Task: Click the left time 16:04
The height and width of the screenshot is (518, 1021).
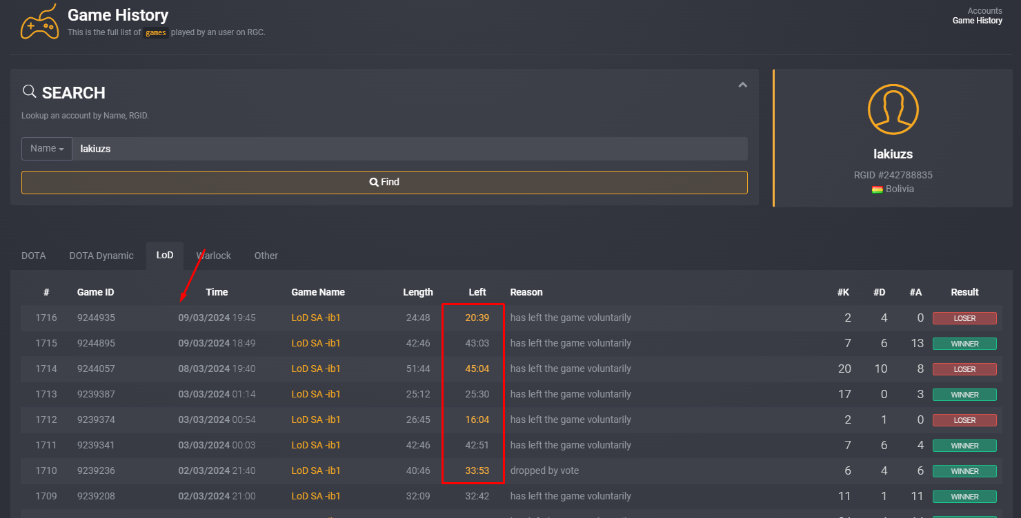Action: (x=477, y=419)
